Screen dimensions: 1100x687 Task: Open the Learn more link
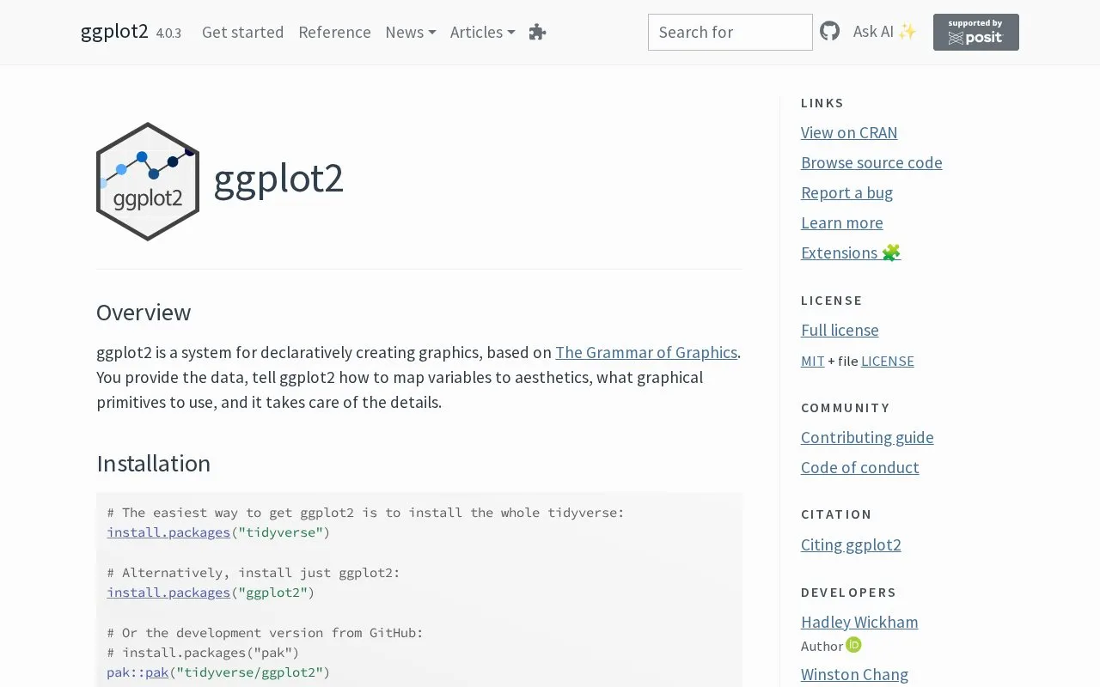(841, 222)
